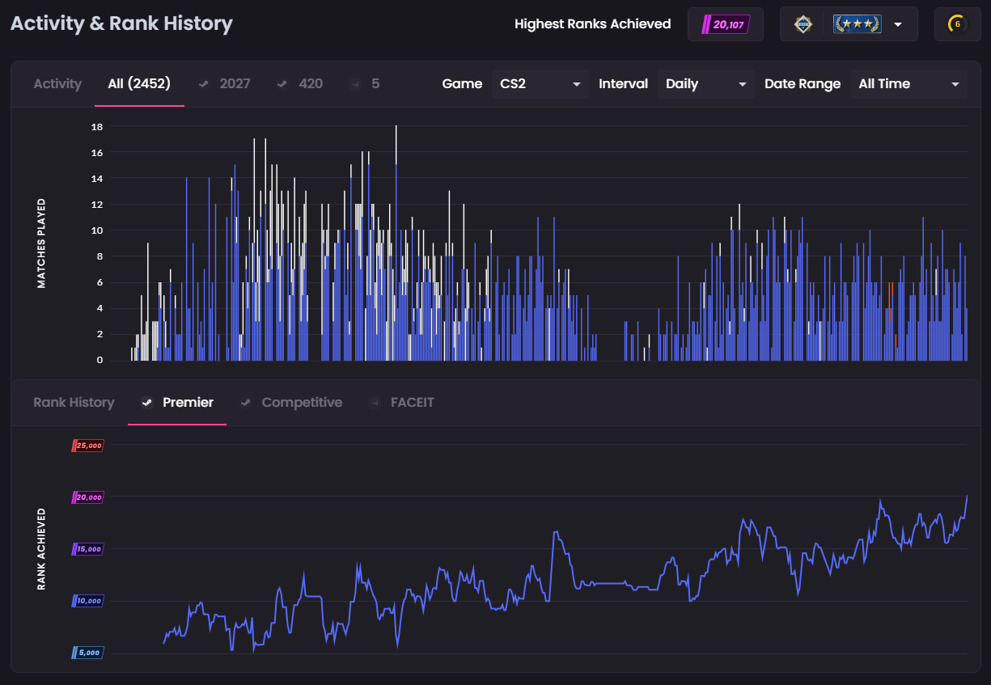
Task: Click the diamond-shaped map rank icon
Action: coord(803,24)
